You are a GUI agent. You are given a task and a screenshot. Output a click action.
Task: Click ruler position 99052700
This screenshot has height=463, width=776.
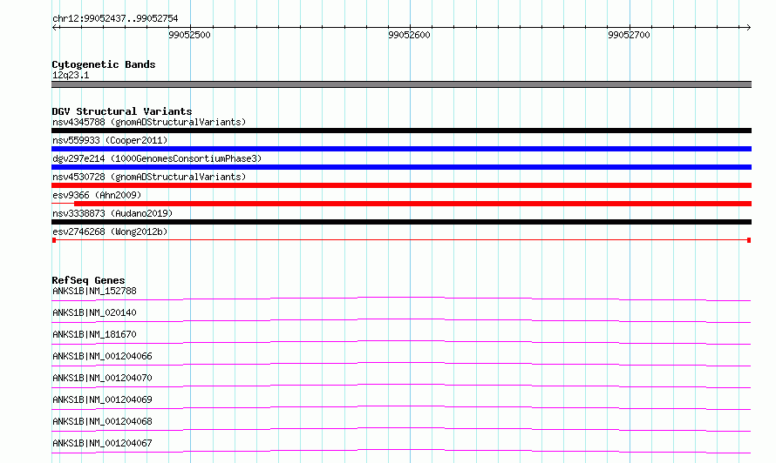point(629,35)
